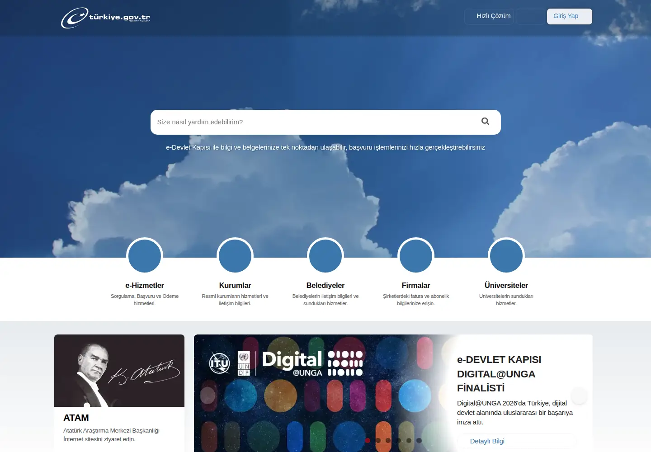The image size is (651, 452).
Task: Select the last carousel dot
Action: [419, 440]
